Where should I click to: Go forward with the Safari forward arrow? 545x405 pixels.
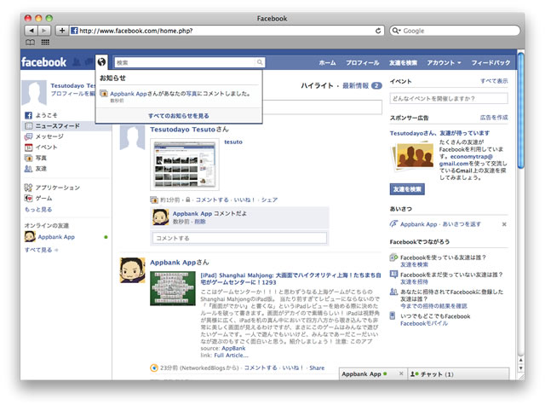coord(44,31)
